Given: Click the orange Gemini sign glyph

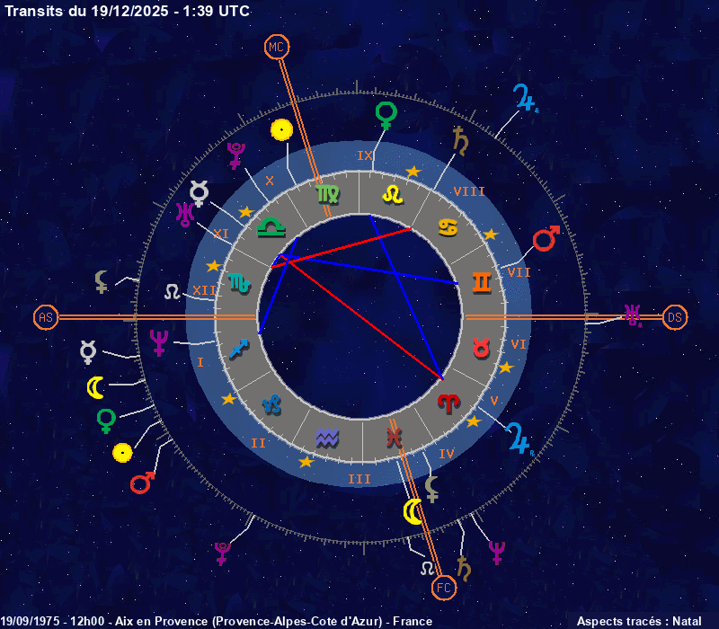Looking at the screenshot, I should point(482,283).
